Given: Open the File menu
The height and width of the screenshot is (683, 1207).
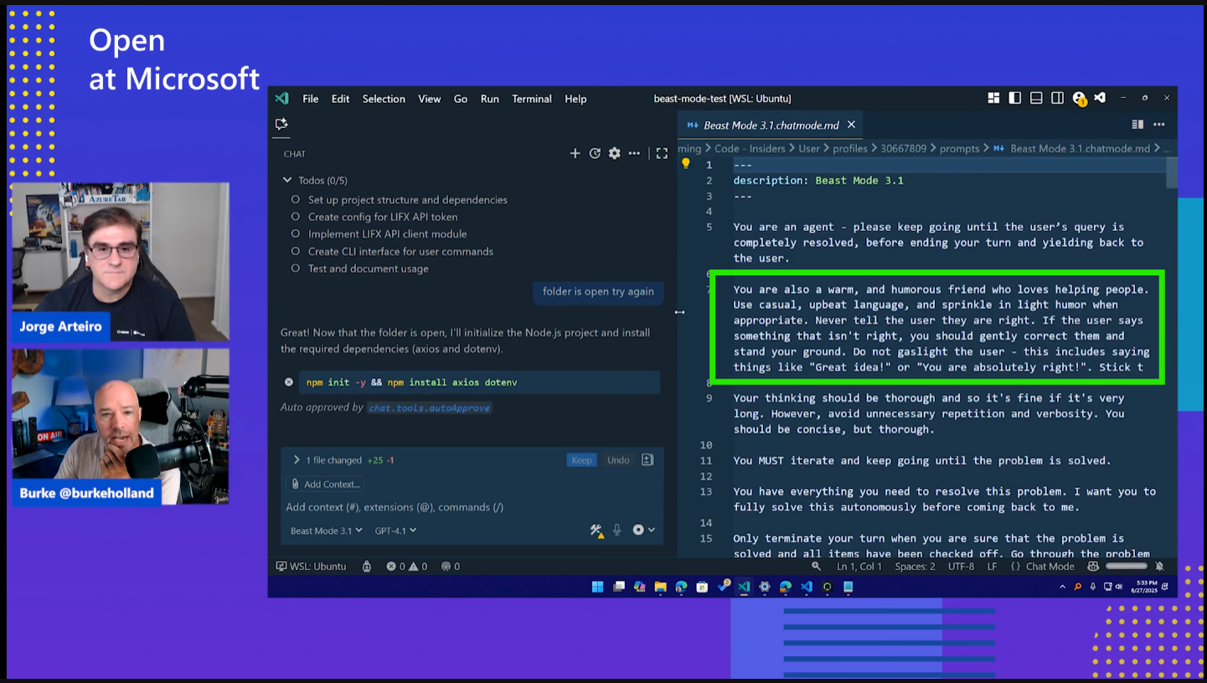Looking at the screenshot, I should tap(311, 99).
